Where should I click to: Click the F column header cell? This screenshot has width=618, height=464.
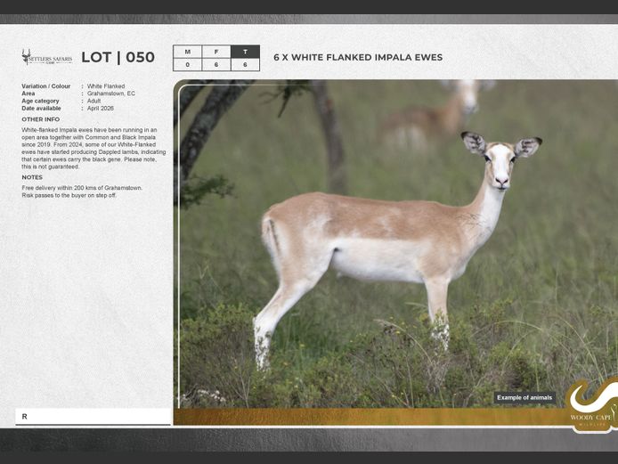coord(216,52)
